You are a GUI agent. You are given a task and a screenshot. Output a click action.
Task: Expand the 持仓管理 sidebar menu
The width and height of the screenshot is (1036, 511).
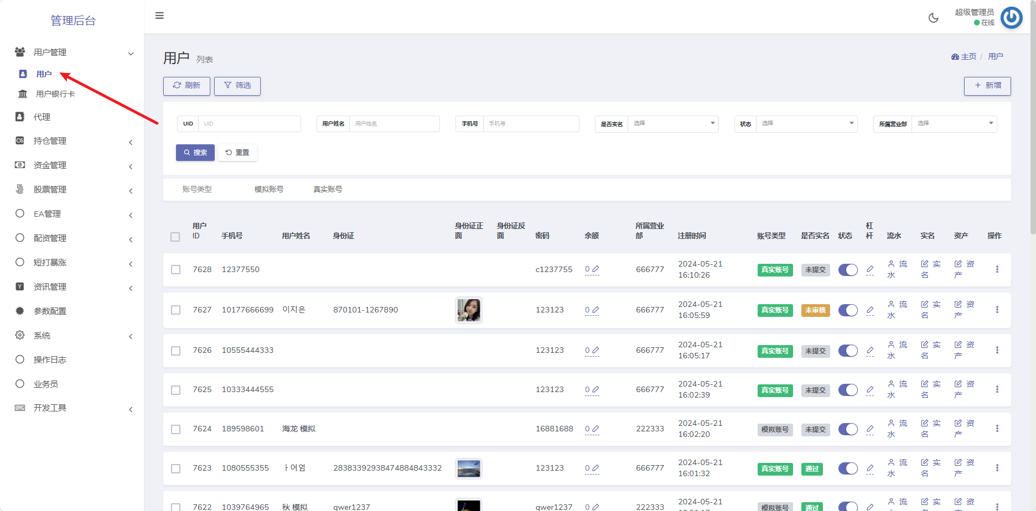tap(50, 141)
